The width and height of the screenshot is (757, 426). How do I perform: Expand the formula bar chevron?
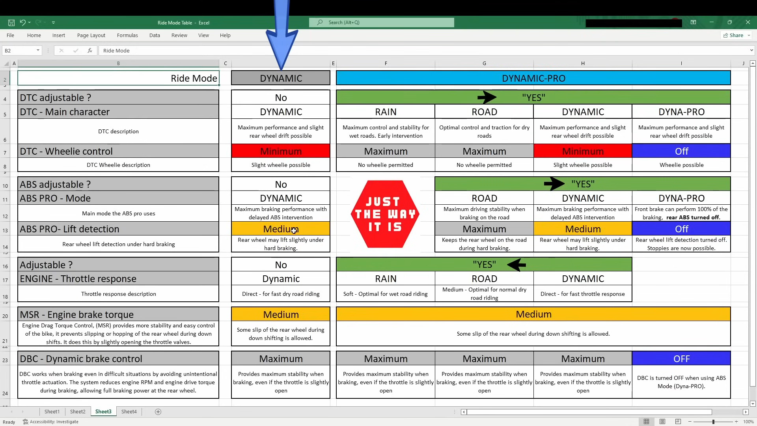[x=751, y=50]
